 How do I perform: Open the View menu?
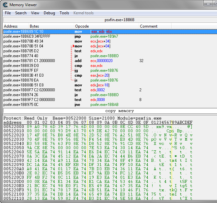click(35, 13)
